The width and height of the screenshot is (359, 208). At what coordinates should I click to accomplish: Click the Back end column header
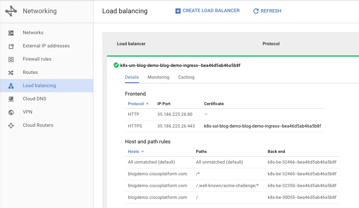pyautogui.click(x=276, y=151)
